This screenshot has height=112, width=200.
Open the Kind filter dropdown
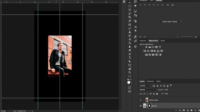point(145,86)
